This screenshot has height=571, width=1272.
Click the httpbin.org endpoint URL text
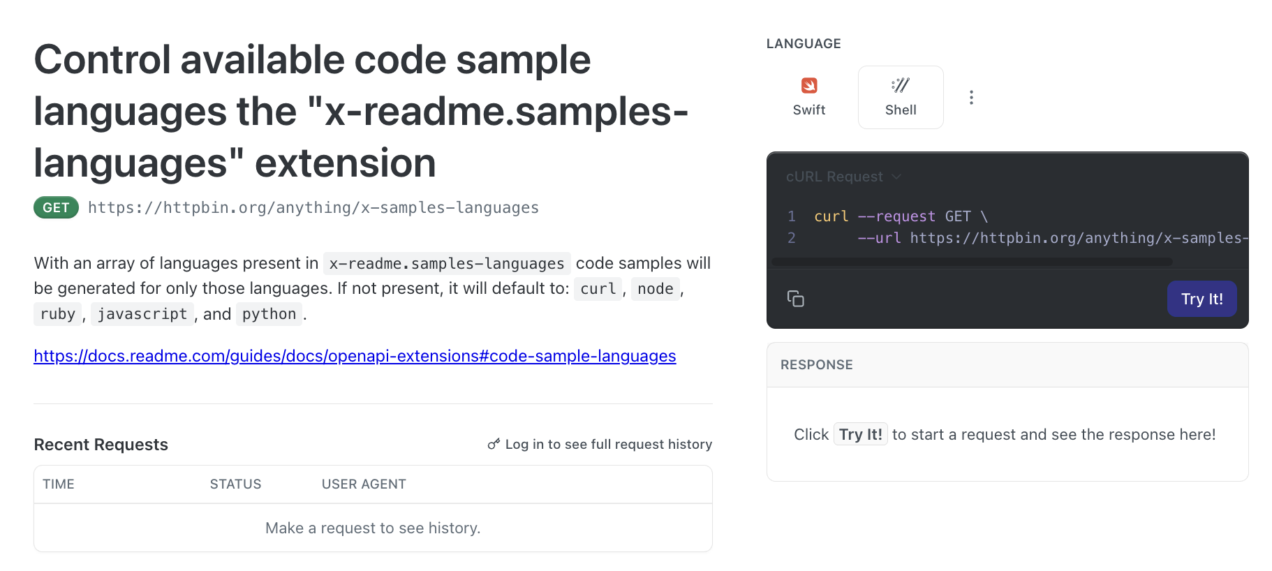[x=313, y=207]
